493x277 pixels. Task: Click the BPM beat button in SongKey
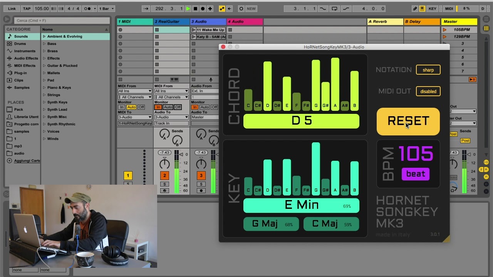point(416,174)
